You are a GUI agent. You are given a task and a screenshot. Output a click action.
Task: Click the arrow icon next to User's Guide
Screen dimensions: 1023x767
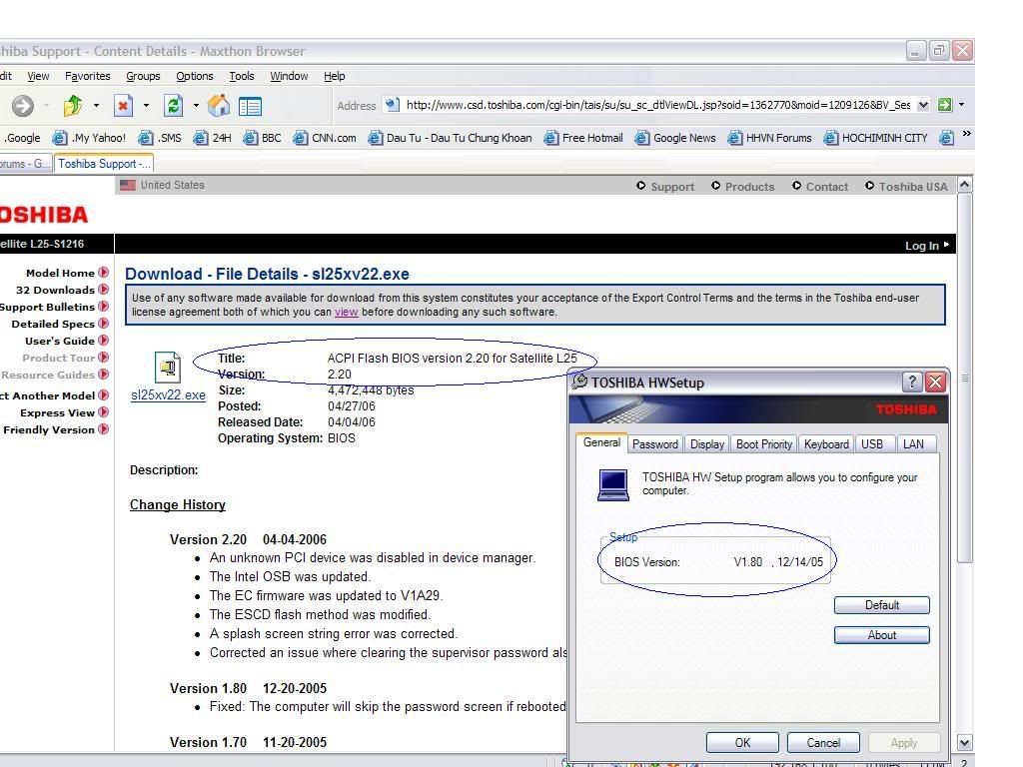pos(103,341)
